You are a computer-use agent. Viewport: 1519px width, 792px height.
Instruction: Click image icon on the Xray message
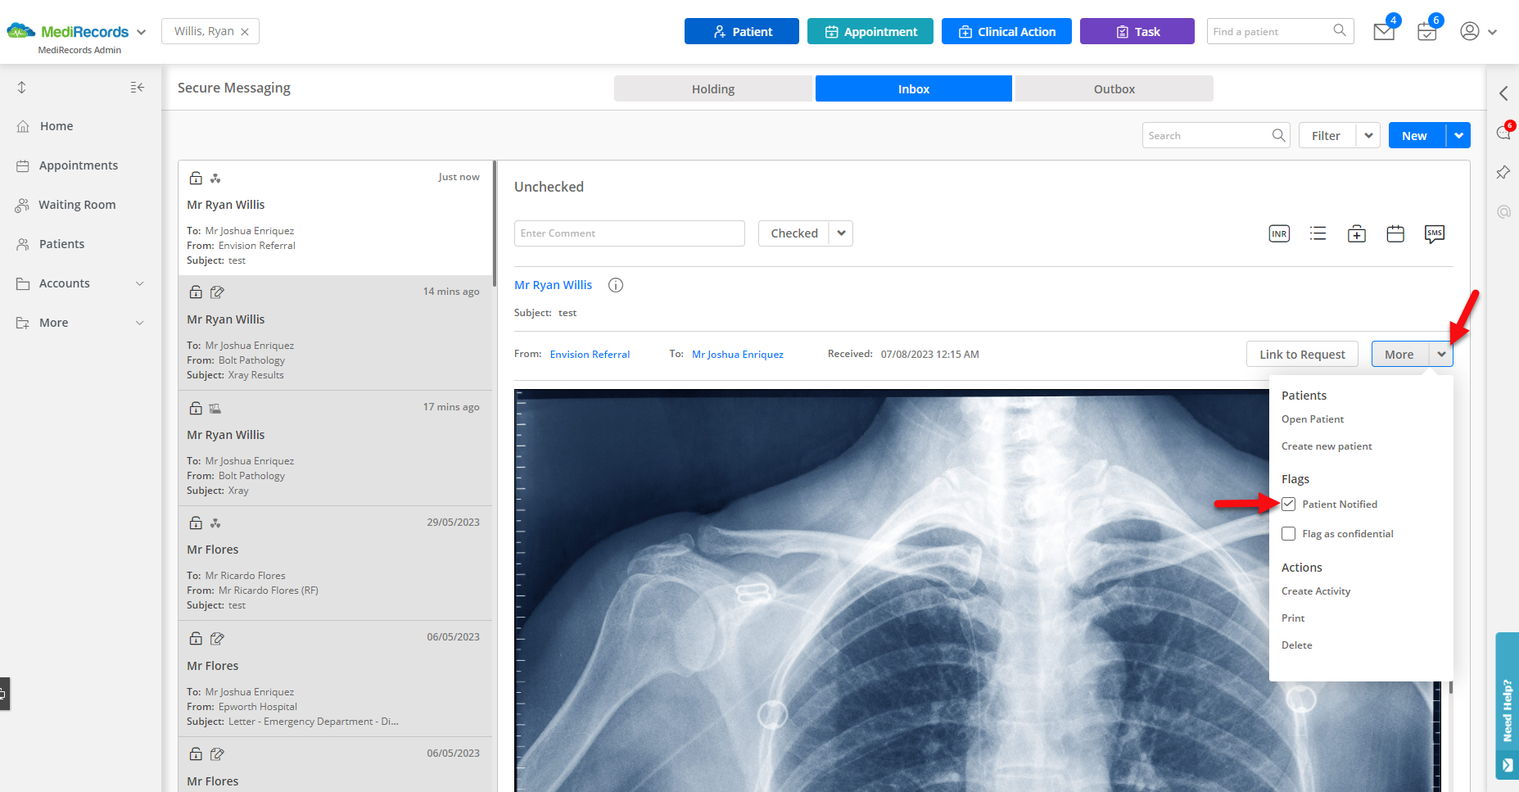pos(215,408)
